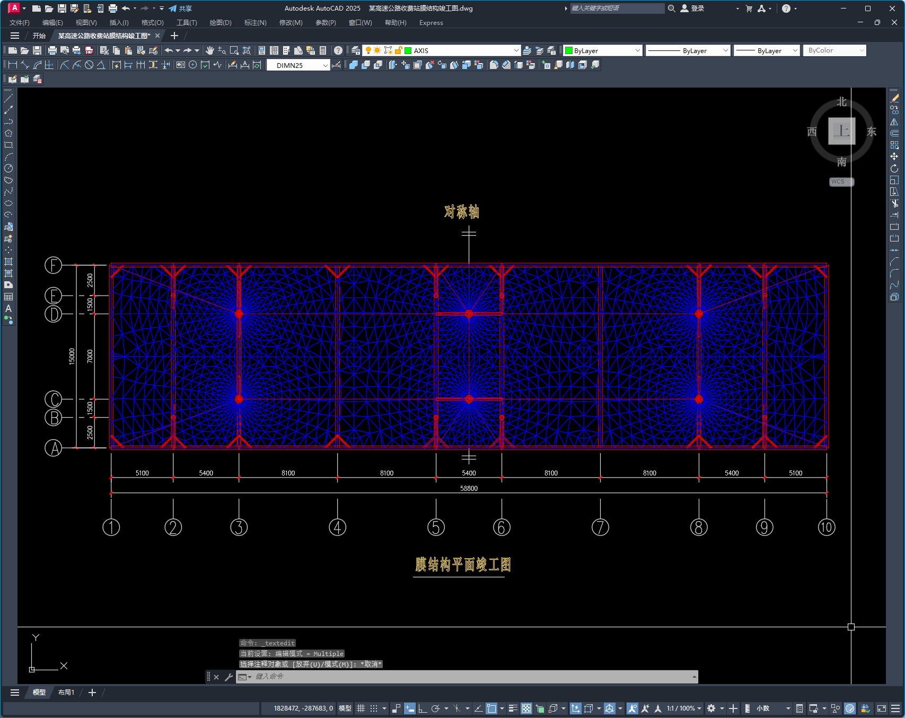This screenshot has height=718, width=905.
Task: Click the Layer Properties Manager icon
Action: tap(356, 50)
